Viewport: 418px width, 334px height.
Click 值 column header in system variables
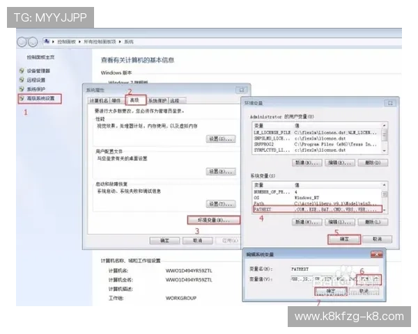337,185
